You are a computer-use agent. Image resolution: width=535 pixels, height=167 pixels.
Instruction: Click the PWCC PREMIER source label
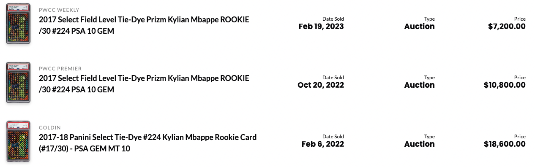(x=60, y=68)
